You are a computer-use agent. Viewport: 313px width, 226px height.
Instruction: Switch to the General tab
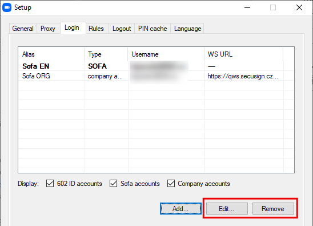[x=23, y=29]
